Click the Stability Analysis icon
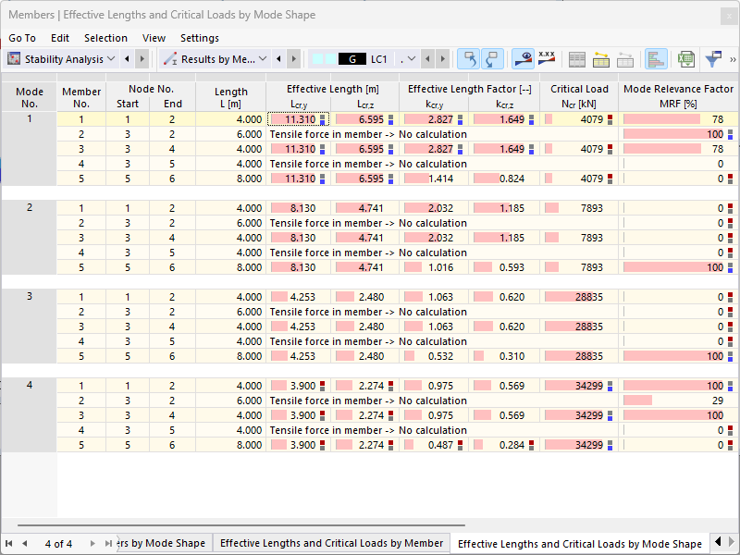Viewport: 740px width, 555px height. 14,59
